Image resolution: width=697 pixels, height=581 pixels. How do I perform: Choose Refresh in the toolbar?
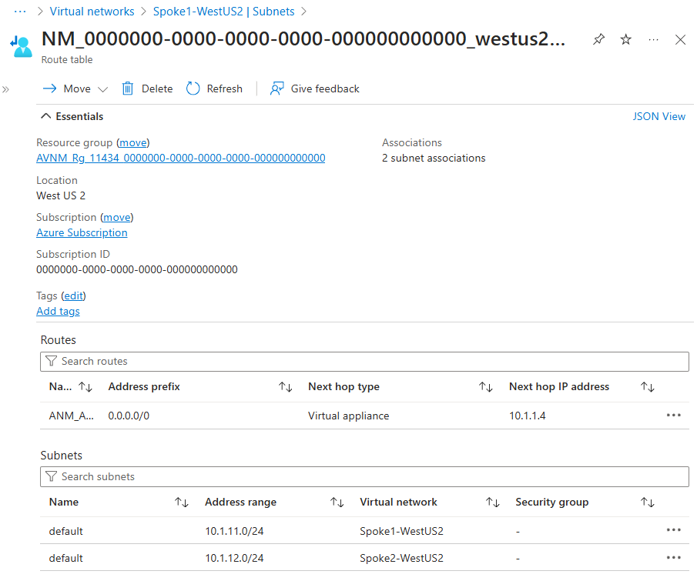224,88
